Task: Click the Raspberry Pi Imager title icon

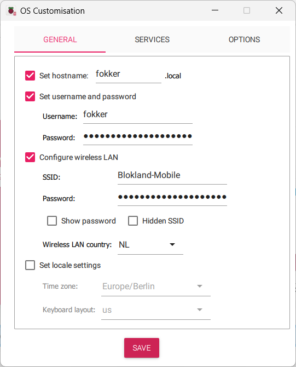Action: 11,11
